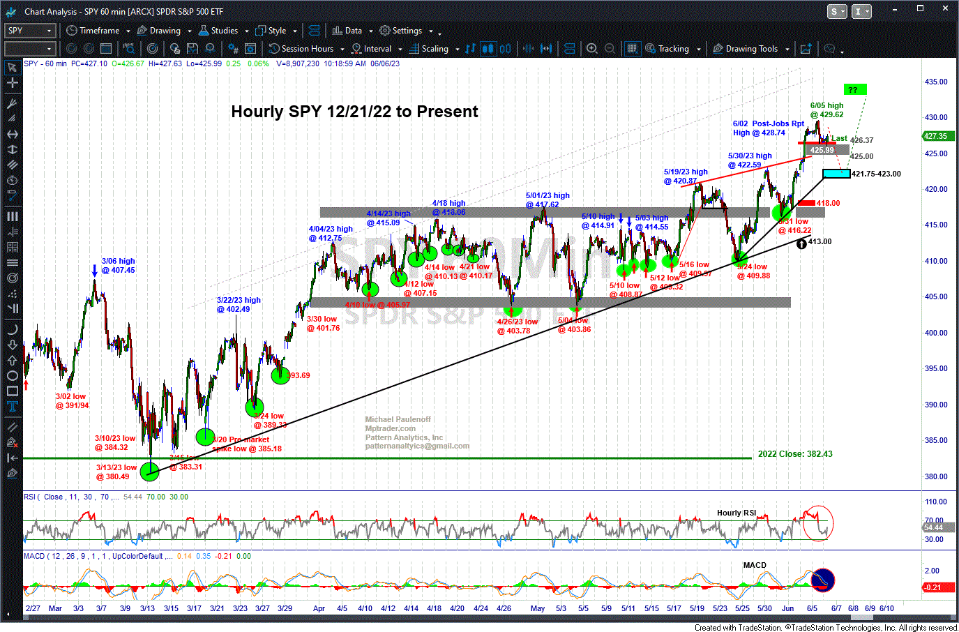Click the 'Hourly SPY 12/21/22 to Present' title
Image resolution: width=959 pixels, height=632 pixels.
(354, 112)
